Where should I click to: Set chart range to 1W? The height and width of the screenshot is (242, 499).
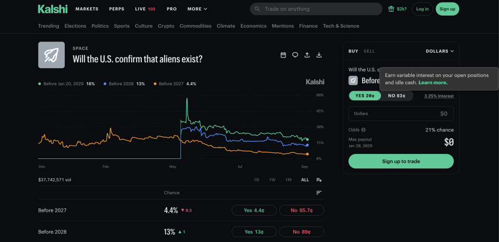(x=272, y=180)
